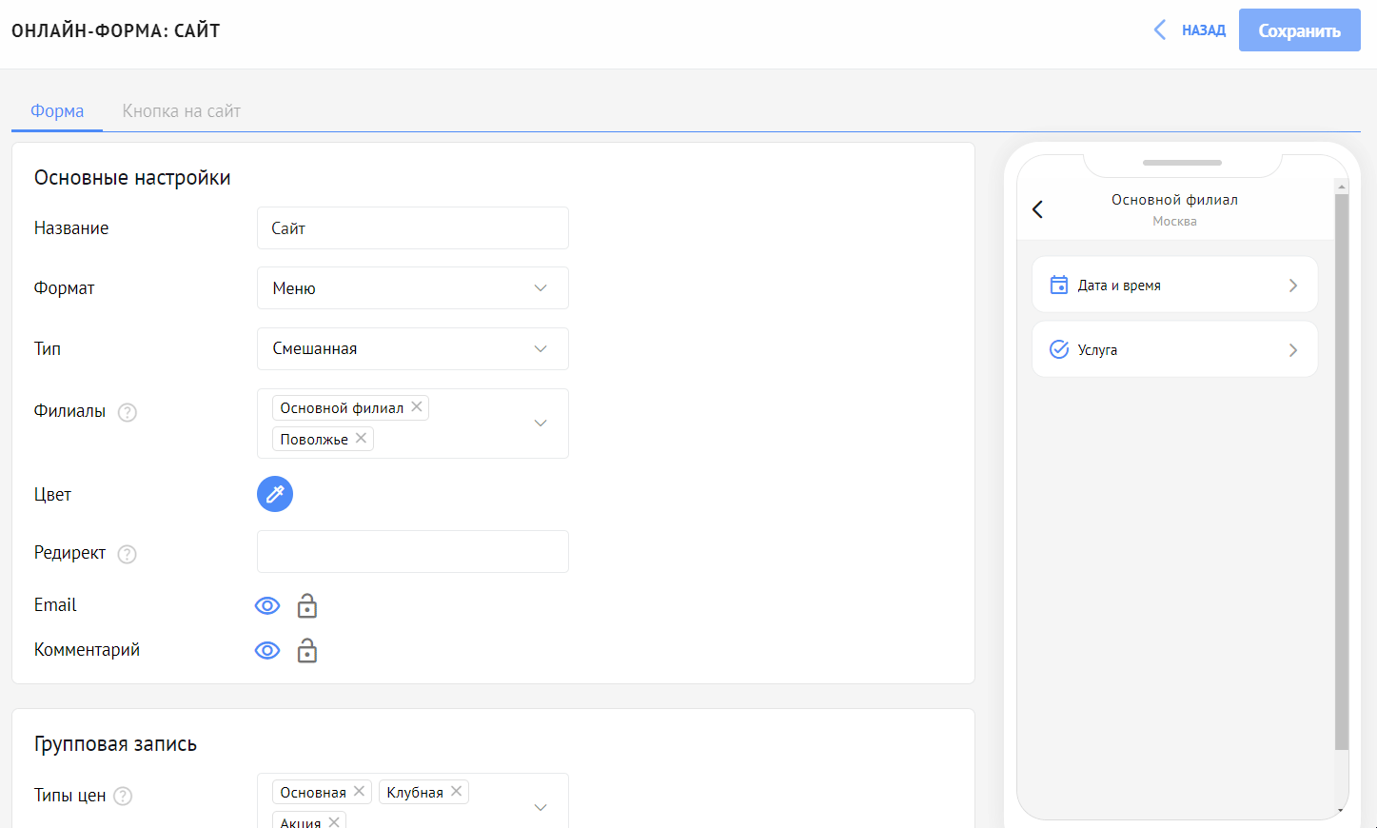Click the back arrow in phone preview
Screen dimensions: 1377x828
1038,209
